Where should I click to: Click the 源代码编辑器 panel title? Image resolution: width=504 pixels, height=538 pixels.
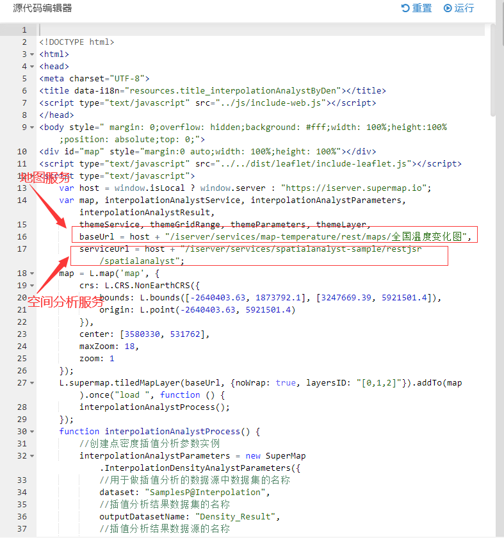42,8
